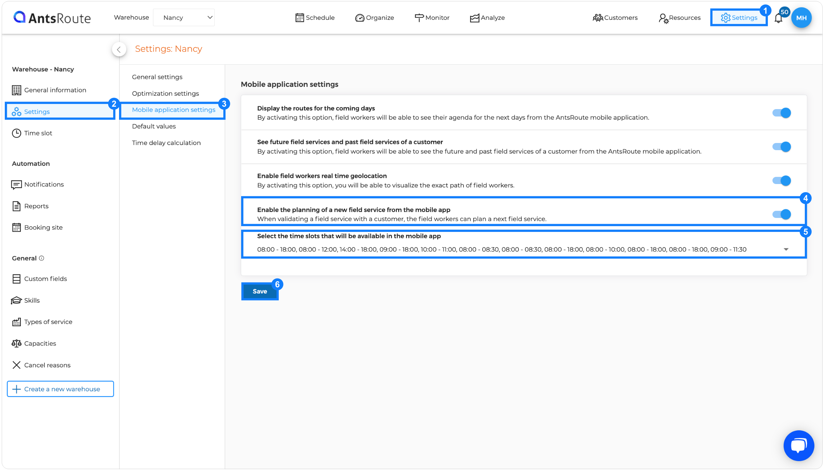Screen dimensions: 824x470
Task: Open the Schedule calendar icon
Action: [299, 17]
